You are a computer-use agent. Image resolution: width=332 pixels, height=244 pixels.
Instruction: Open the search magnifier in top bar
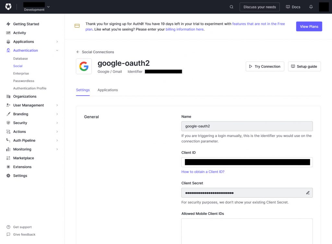tap(231, 7)
